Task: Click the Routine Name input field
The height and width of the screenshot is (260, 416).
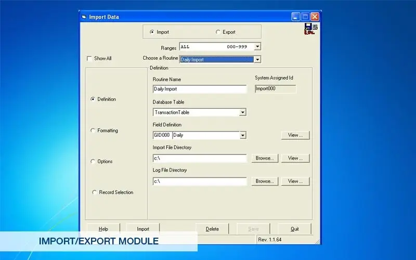Action: tap(200, 89)
